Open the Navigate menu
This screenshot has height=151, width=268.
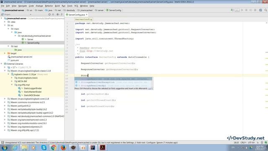[x=23, y=6]
